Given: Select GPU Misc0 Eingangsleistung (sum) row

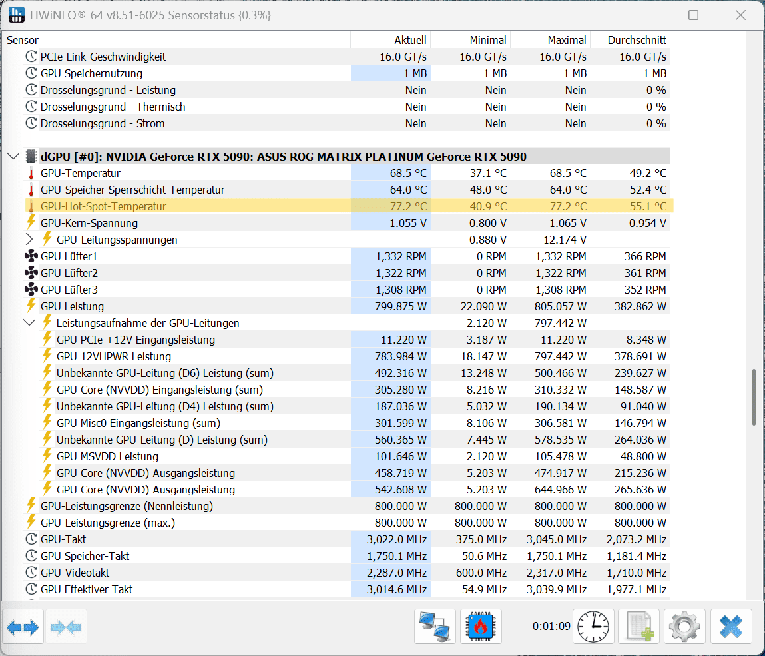Looking at the screenshot, I should pos(347,423).
